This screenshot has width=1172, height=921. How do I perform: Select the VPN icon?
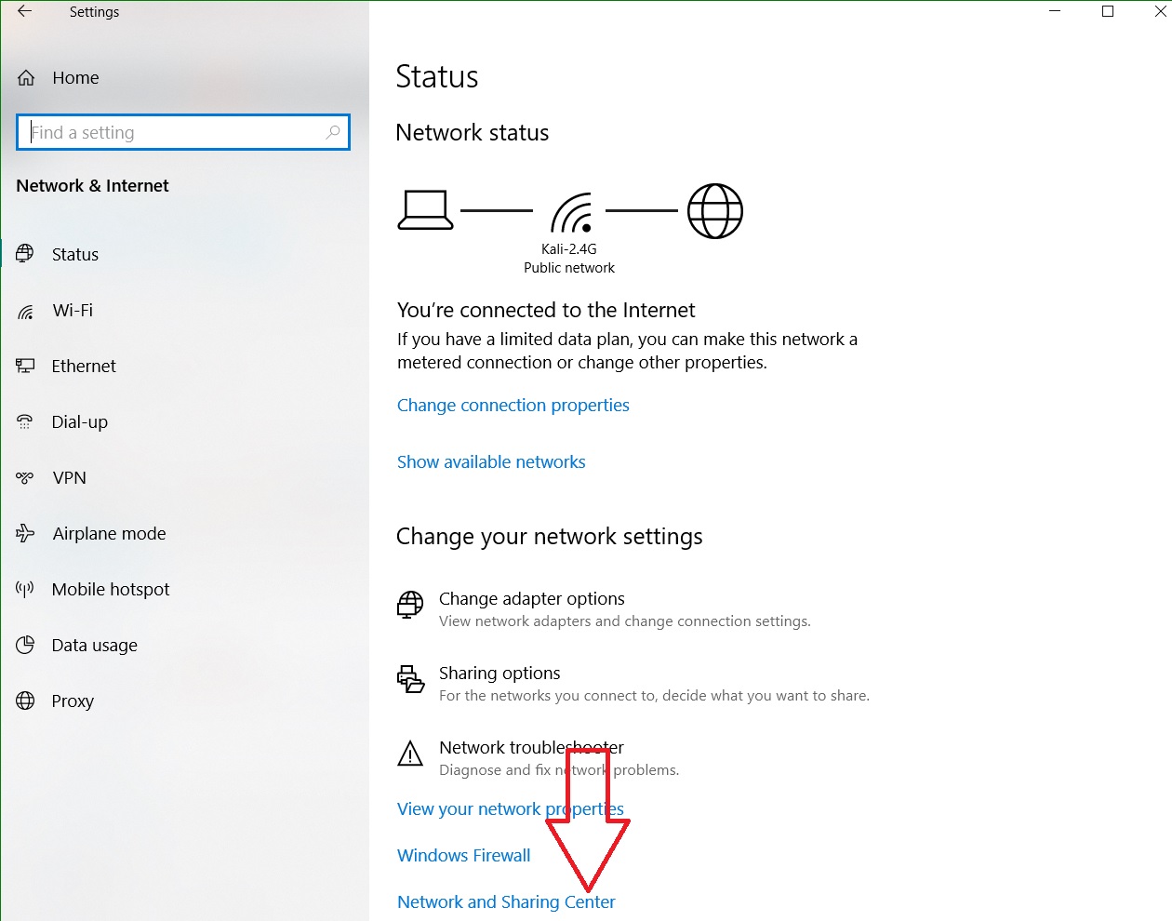26,477
